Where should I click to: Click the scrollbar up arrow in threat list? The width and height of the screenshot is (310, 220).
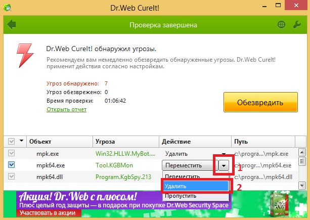[x=302, y=152]
